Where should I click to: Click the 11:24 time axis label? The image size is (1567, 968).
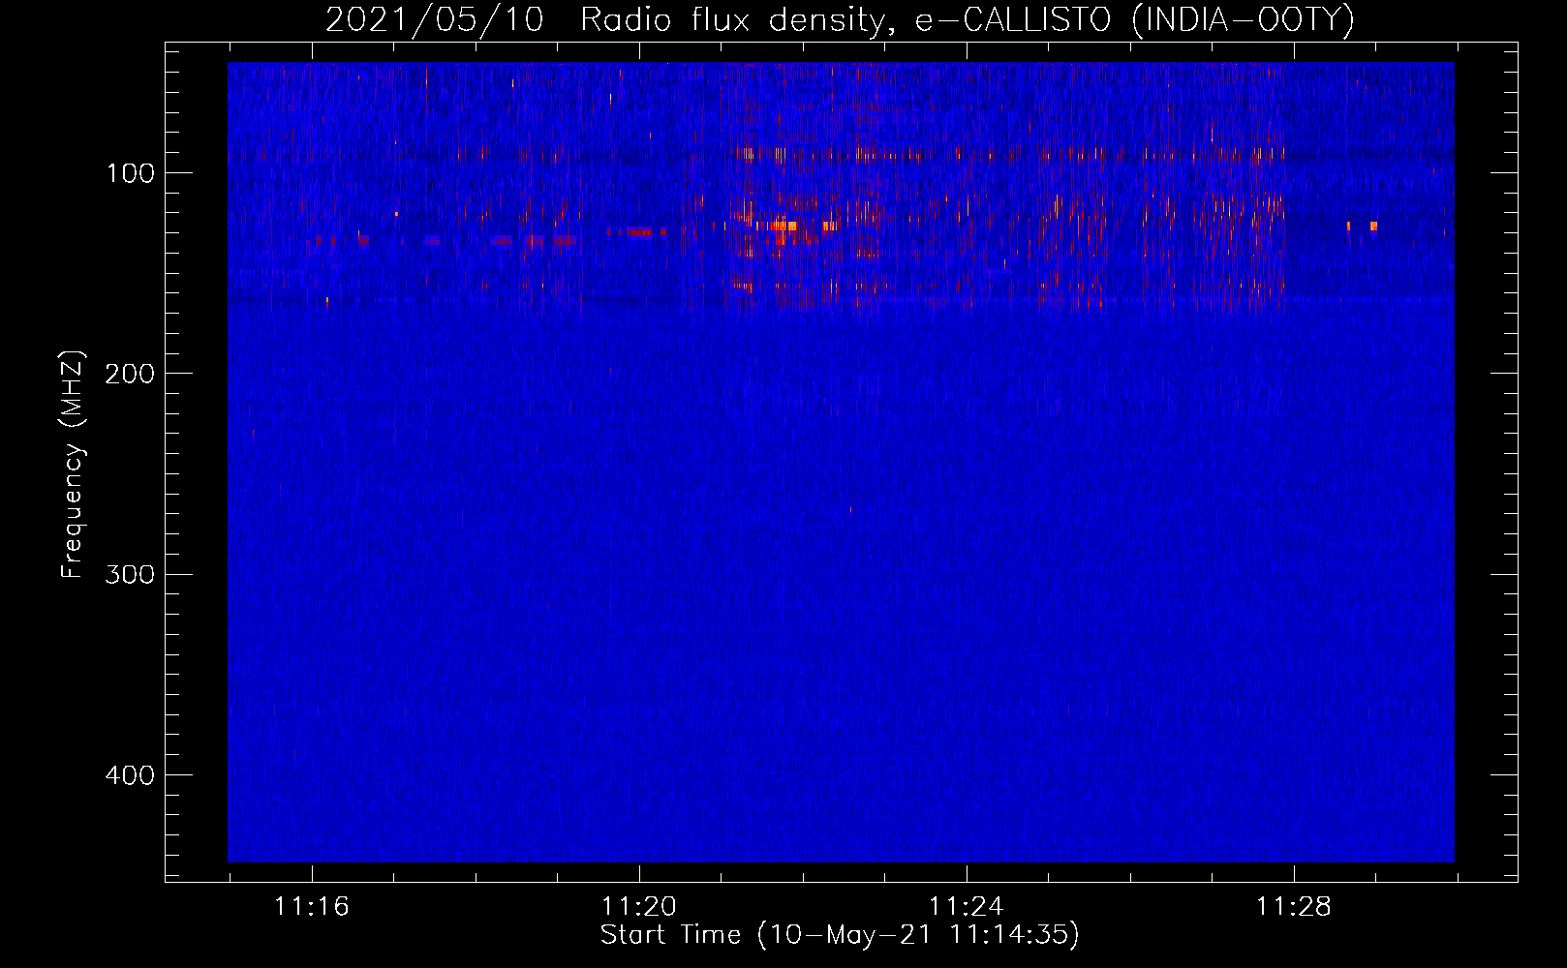[967, 907]
